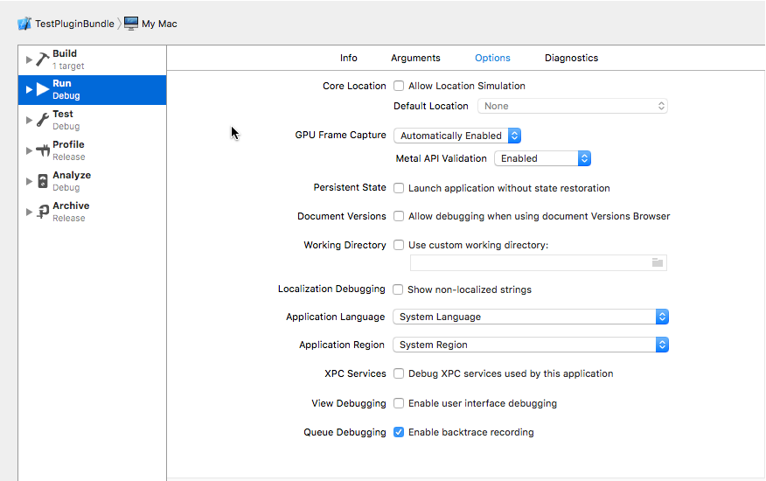
Task: Open the Application Language dropdown
Action: [x=531, y=317]
